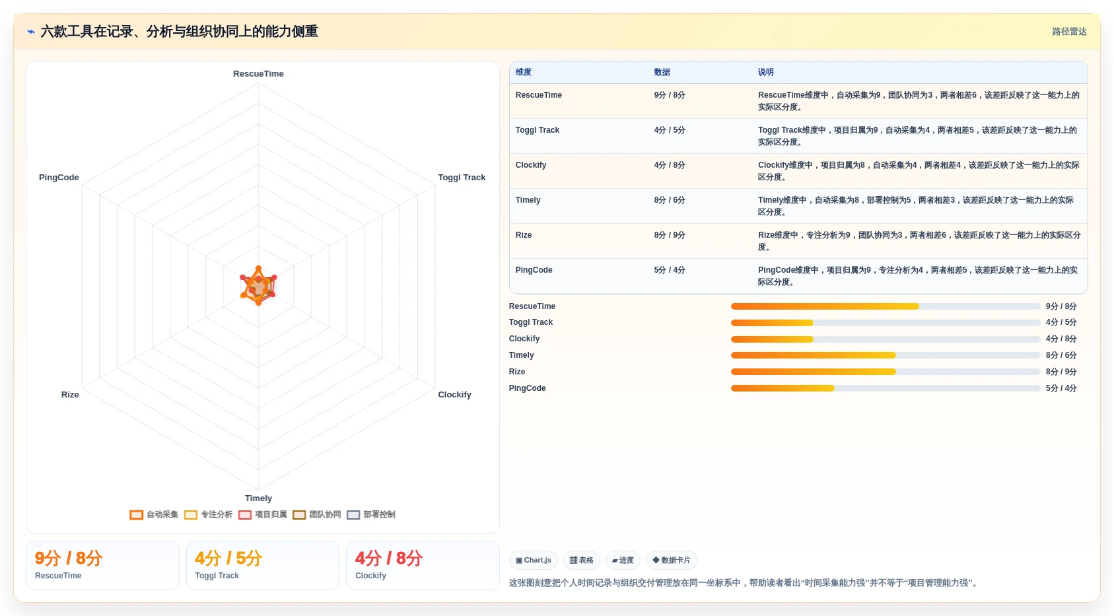The width and height of the screenshot is (1114, 616).
Task: Click the 路径雷达 label in header
Action: [x=1069, y=32]
